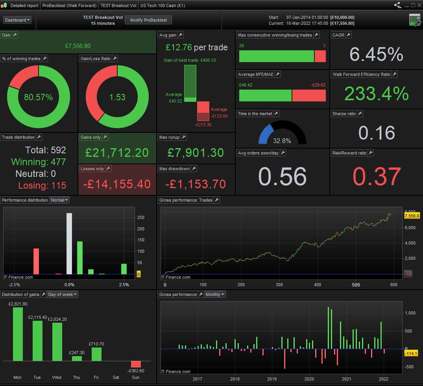Click the 0.16 Sharpe ratio value
The image size is (423, 386).
(x=377, y=132)
